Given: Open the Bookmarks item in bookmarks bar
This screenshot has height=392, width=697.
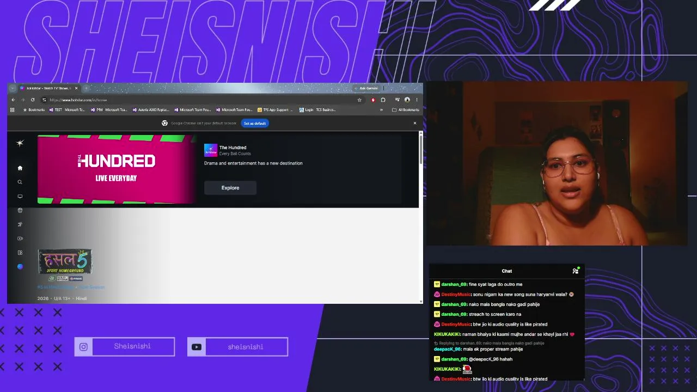Looking at the screenshot, I should click(x=34, y=110).
